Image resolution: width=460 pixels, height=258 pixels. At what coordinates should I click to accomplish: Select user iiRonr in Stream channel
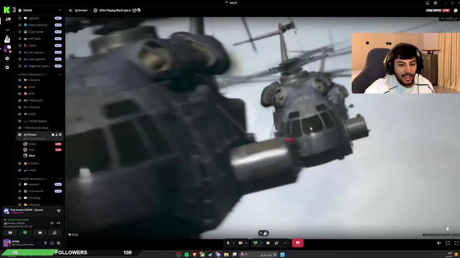pyautogui.click(x=42, y=156)
